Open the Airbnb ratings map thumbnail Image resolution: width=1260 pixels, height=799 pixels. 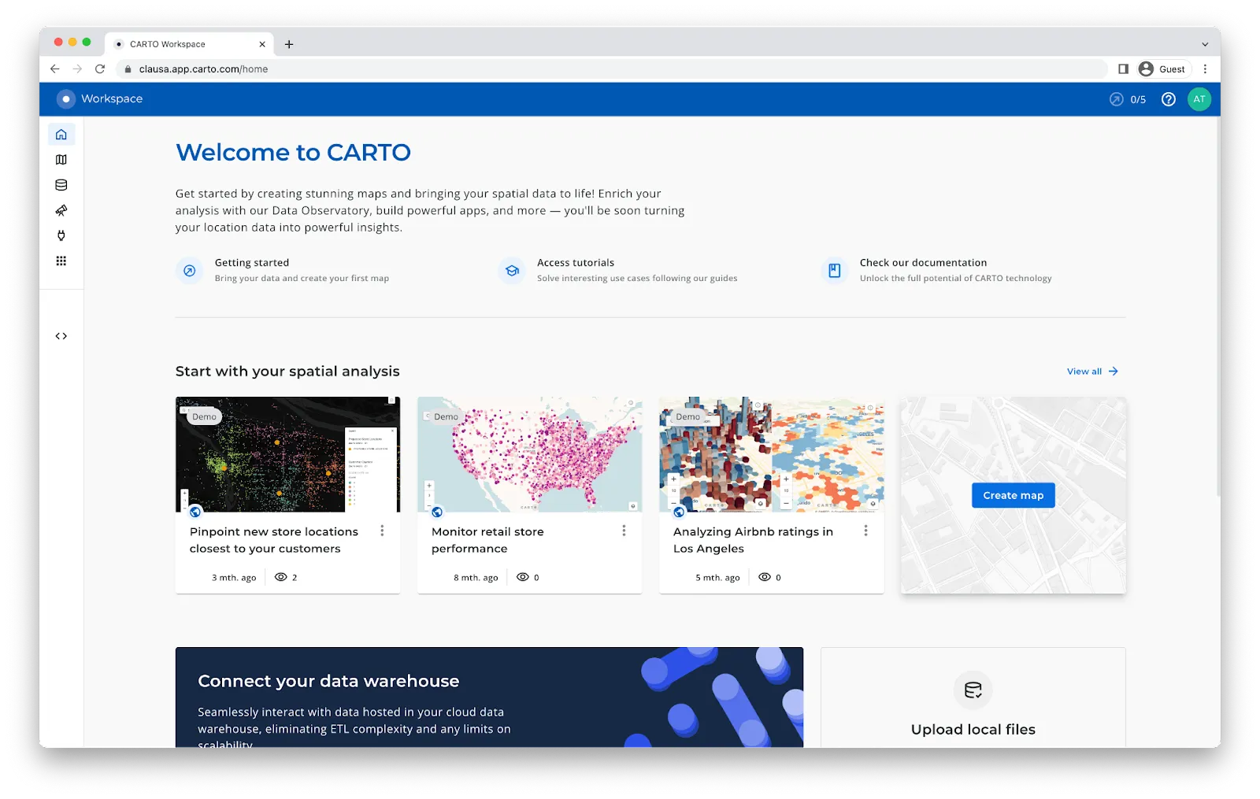click(x=771, y=455)
